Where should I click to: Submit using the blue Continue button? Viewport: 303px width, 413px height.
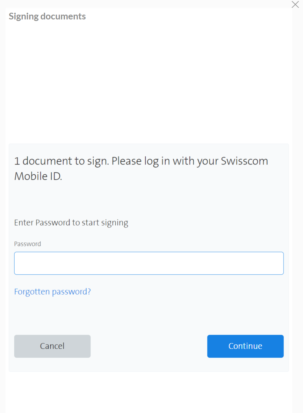tap(245, 346)
